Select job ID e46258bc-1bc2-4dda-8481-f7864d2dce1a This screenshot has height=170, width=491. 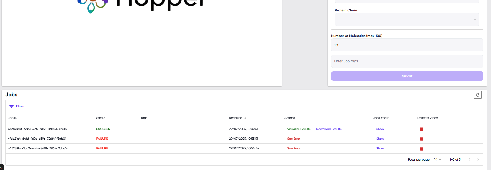tap(38, 148)
